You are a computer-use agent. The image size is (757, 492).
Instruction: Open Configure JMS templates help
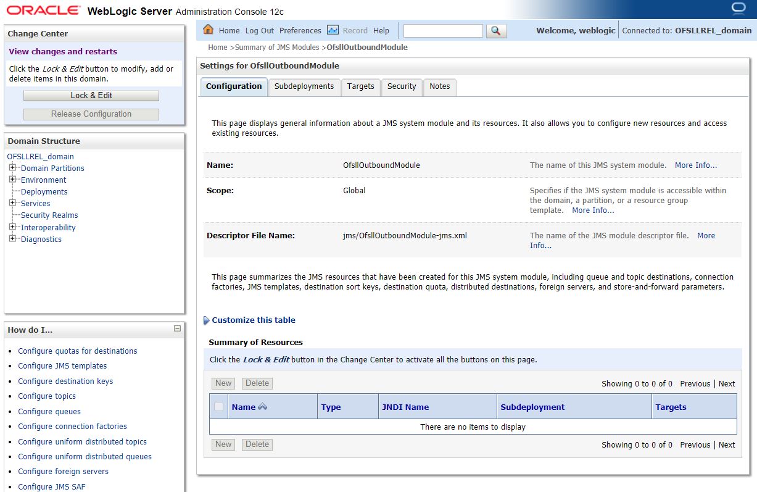pyautogui.click(x=62, y=365)
